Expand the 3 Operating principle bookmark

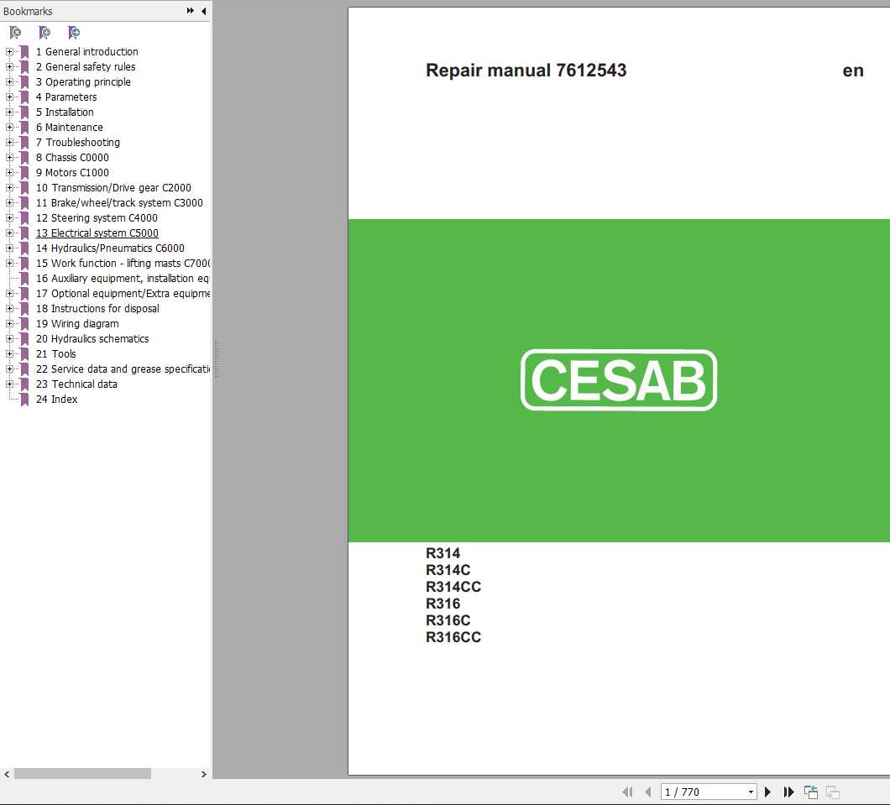coord(9,81)
